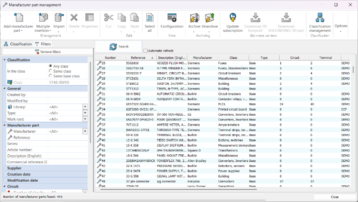The image size is (358, 202).
Task: Click the Download 2D footprint icon
Action: [x=255, y=18]
